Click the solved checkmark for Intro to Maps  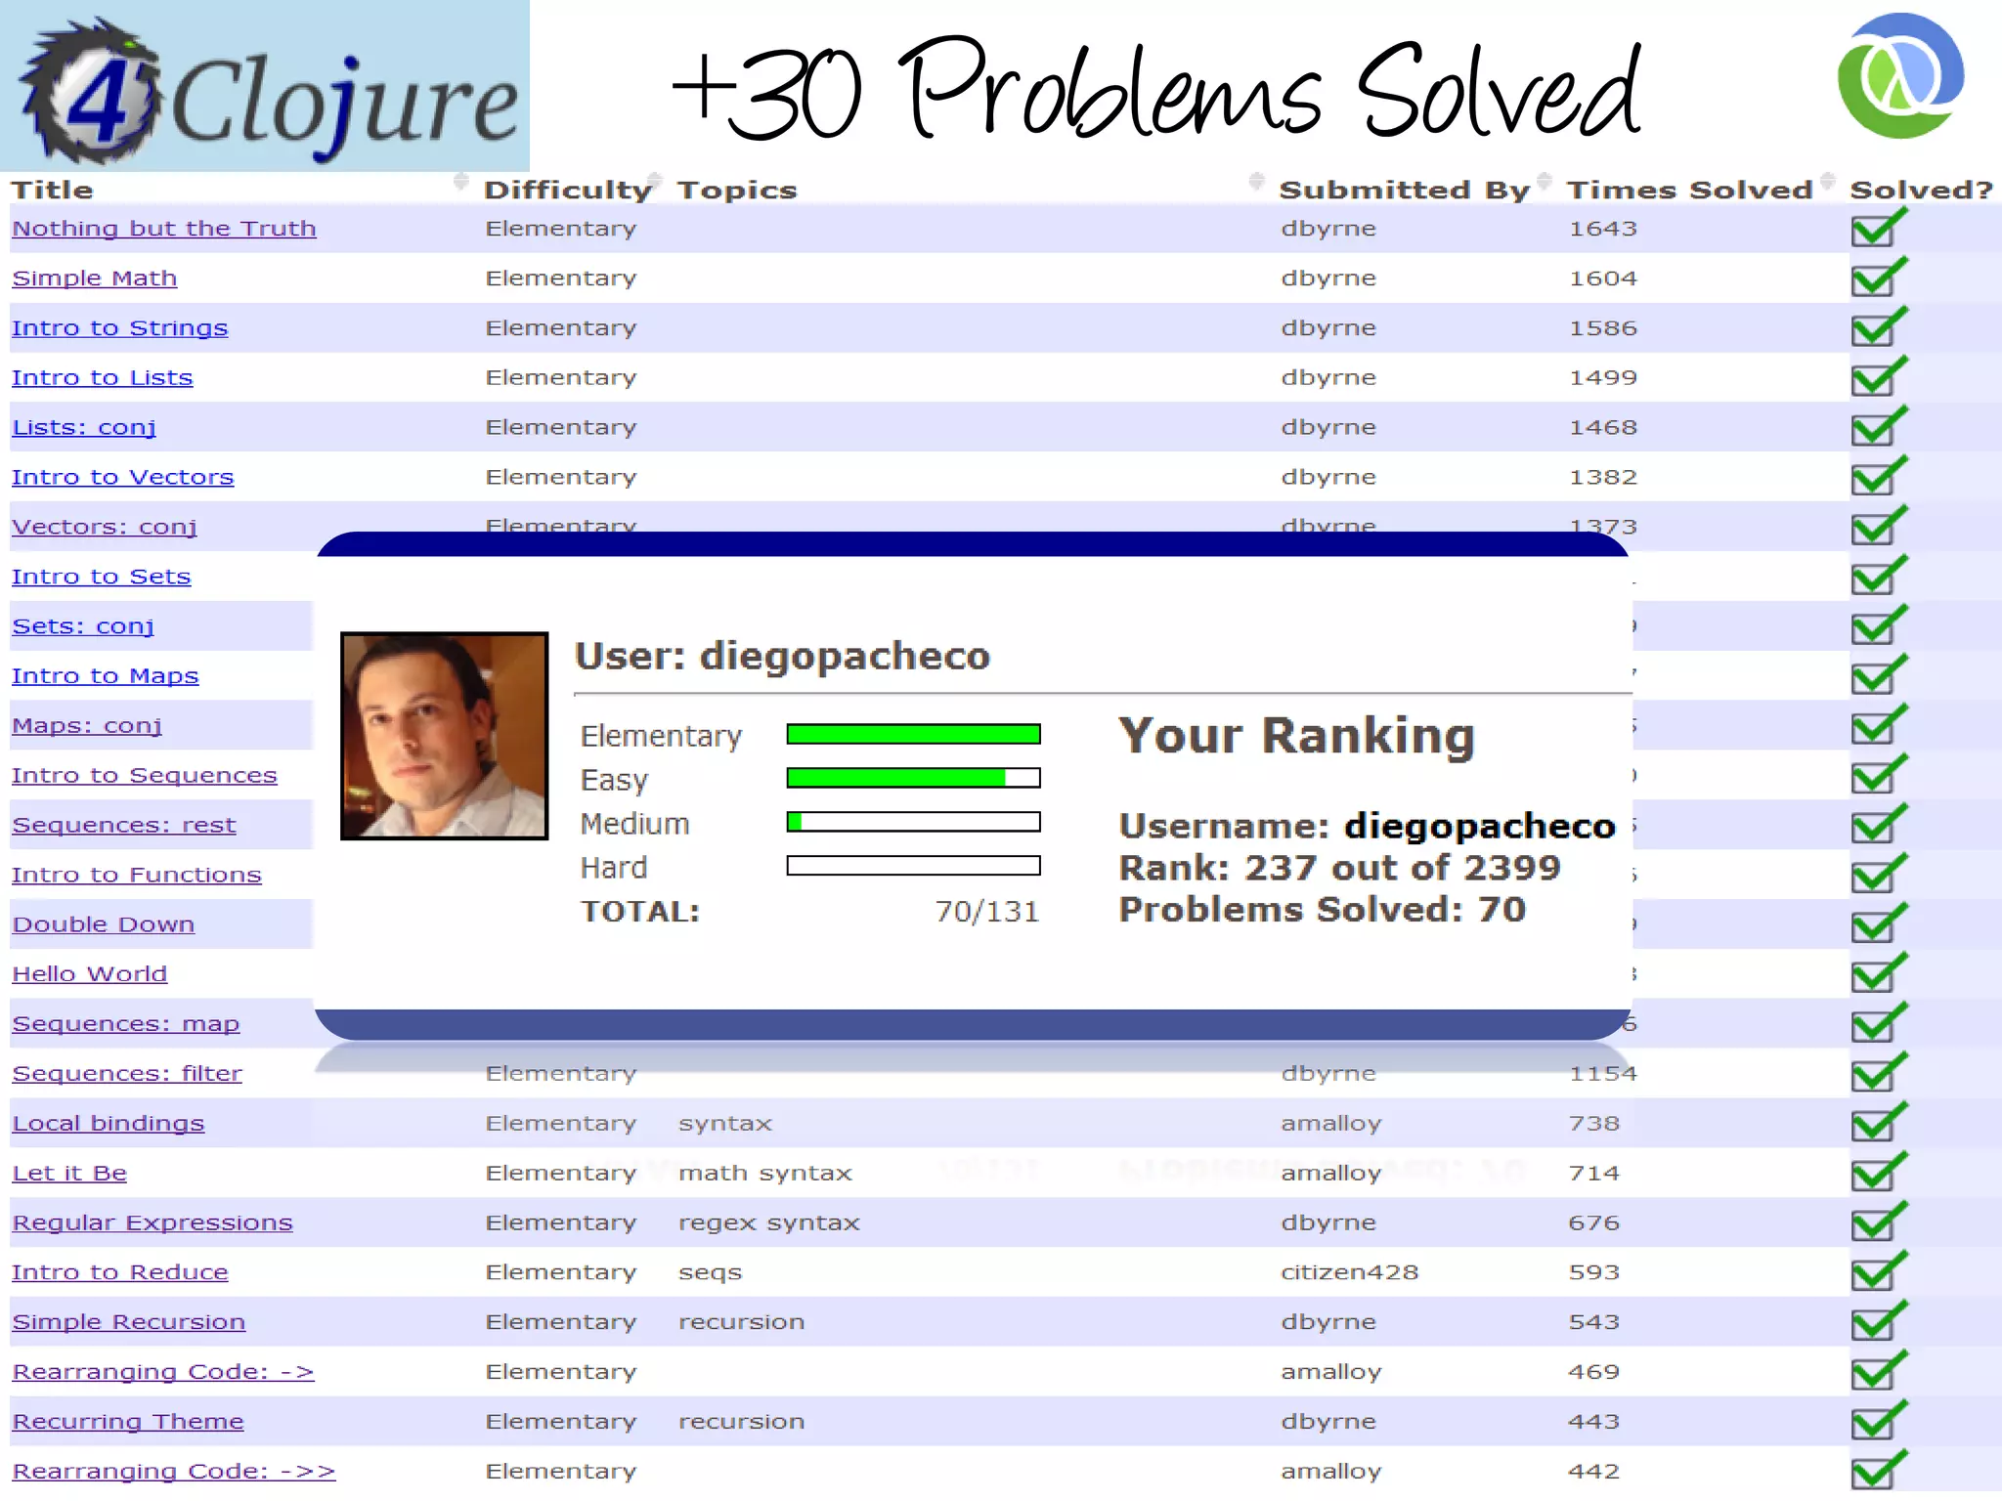pyautogui.click(x=1879, y=676)
